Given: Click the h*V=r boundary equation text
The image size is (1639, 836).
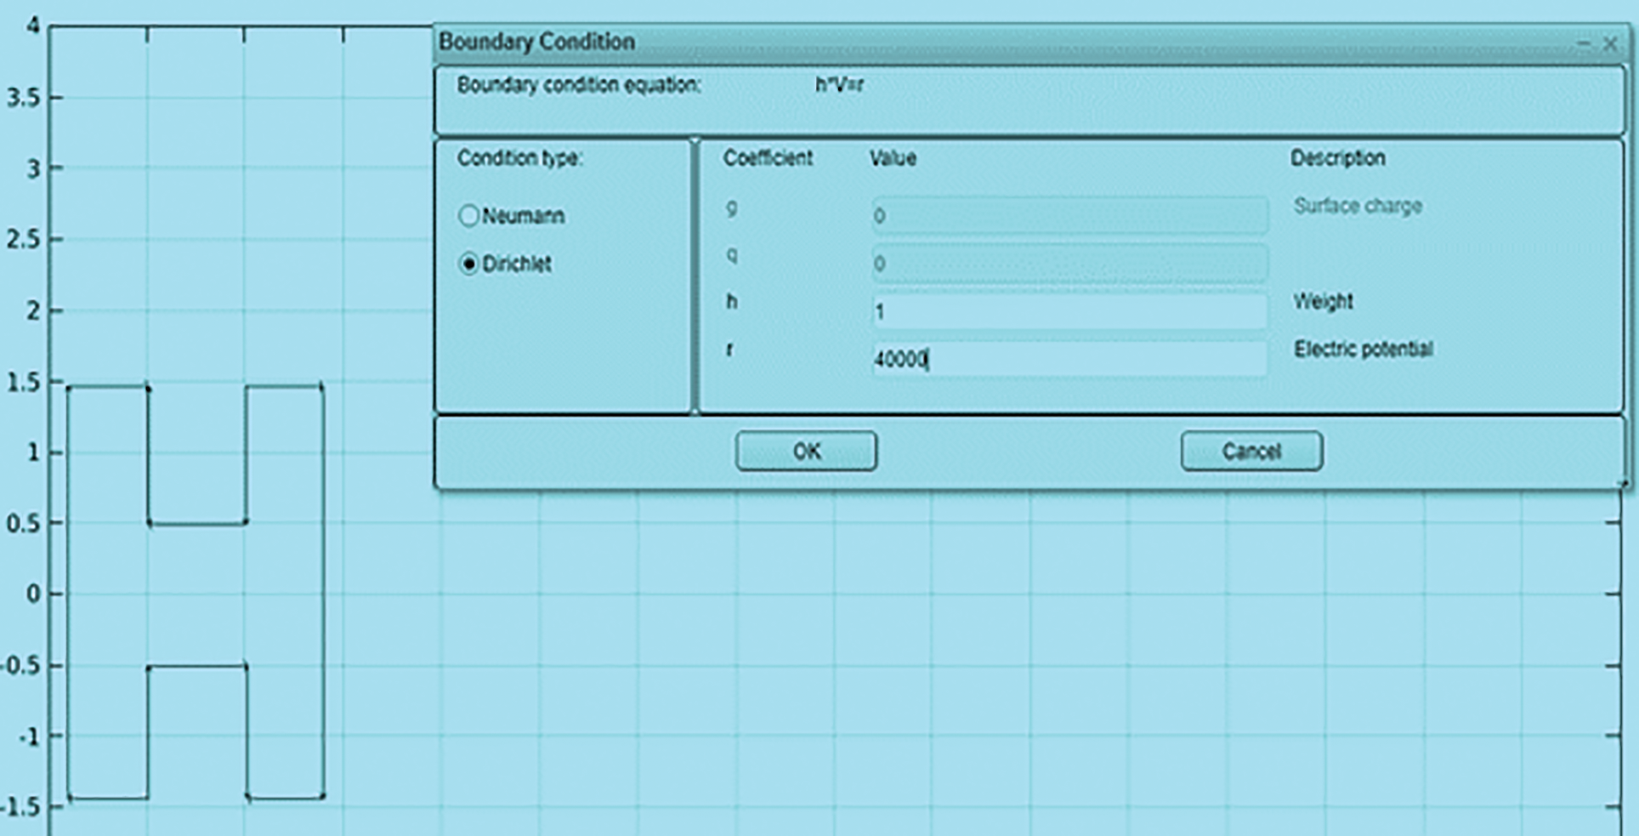Looking at the screenshot, I should tap(839, 85).
